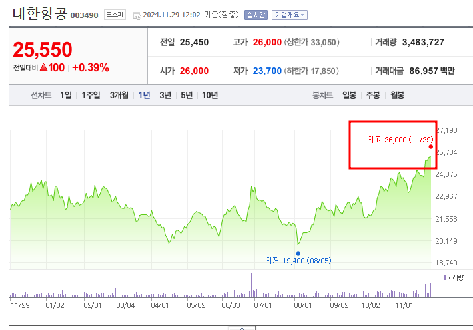The width and height of the screenshot is (473, 330).
Task: Select the 3년 line chart period
Action: click(x=165, y=96)
